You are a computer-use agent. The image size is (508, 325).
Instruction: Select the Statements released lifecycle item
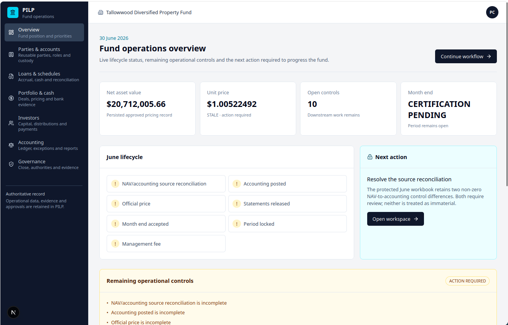tap(287, 204)
